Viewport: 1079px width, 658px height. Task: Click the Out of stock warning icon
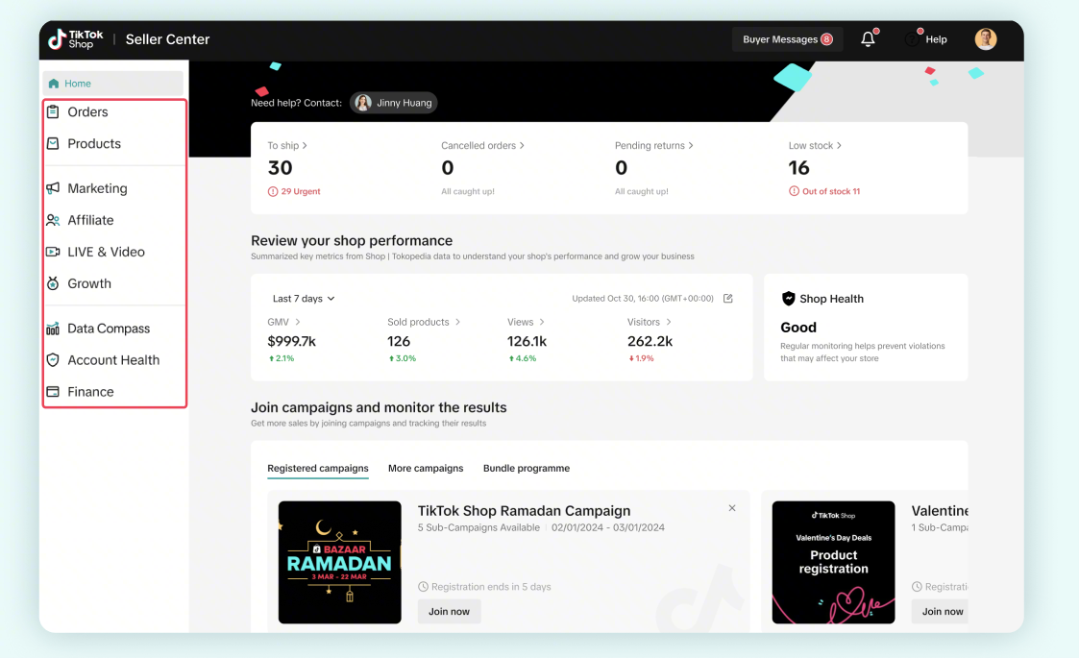click(794, 191)
